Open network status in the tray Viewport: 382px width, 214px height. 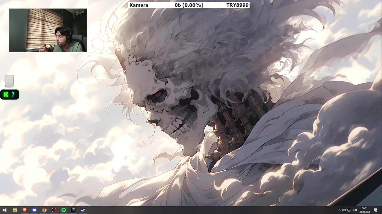(x=349, y=210)
